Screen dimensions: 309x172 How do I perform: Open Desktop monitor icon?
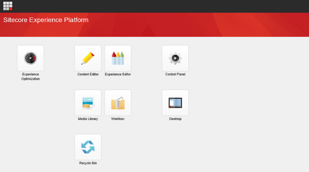click(x=175, y=103)
